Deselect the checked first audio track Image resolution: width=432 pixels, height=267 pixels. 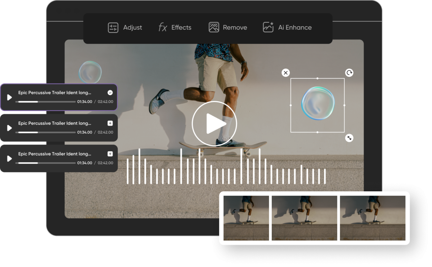tap(111, 92)
